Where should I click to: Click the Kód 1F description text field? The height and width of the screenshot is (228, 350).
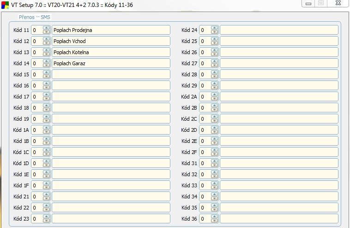click(x=111, y=185)
